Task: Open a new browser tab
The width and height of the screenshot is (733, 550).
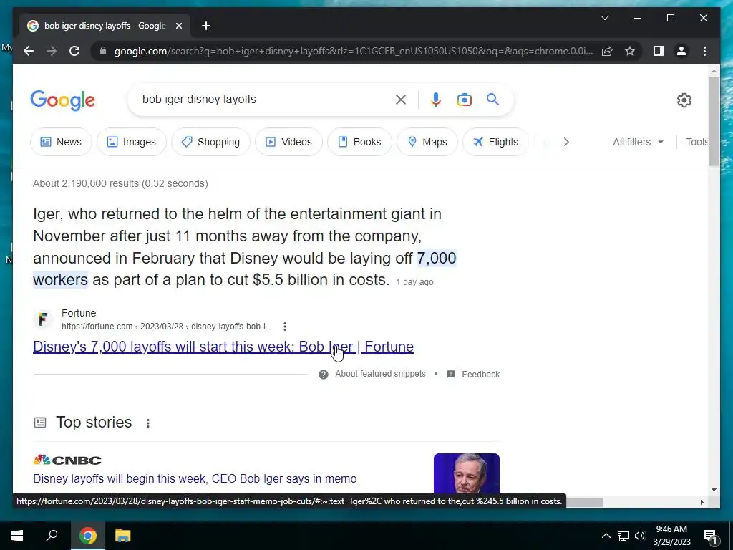Action: pyautogui.click(x=206, y=26)
